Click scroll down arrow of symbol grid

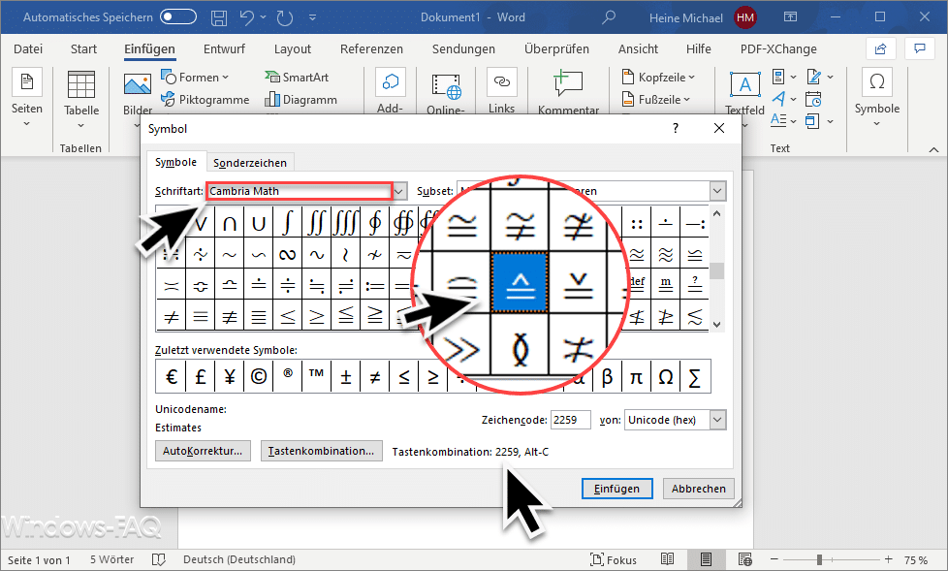coord(717,324)
